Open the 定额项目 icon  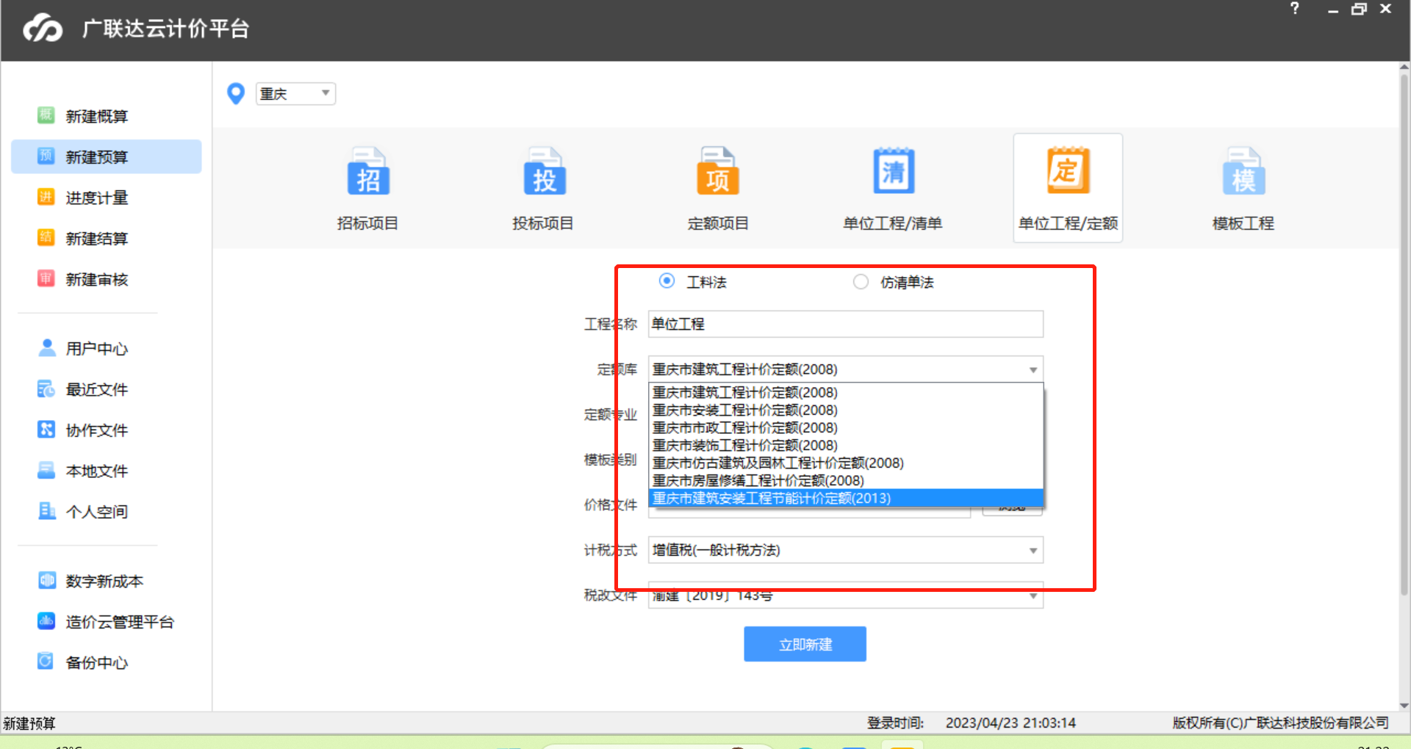(x=718, y=171)
